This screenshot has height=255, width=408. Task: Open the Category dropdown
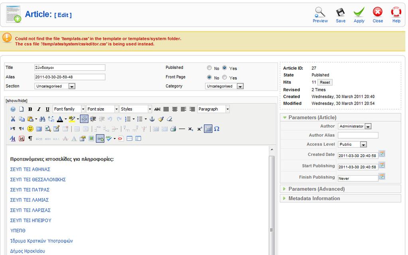tap(224, 86)
